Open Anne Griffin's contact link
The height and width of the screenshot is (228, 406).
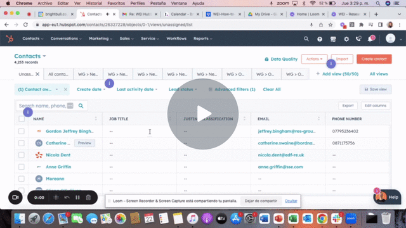[58, 167]
